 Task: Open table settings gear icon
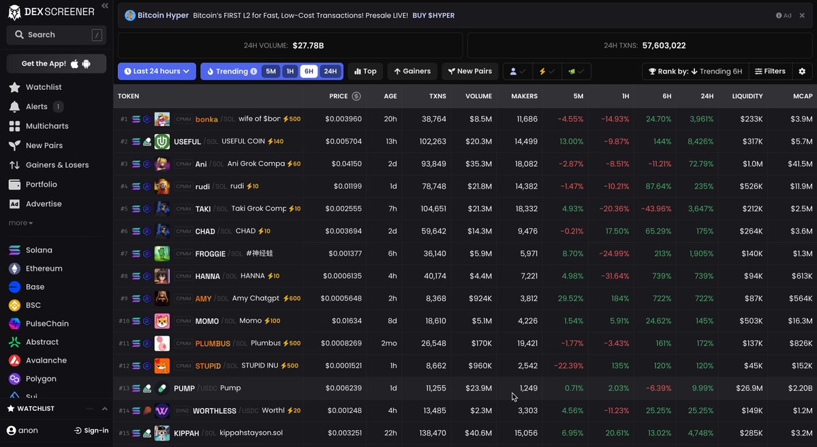[802, 72]
